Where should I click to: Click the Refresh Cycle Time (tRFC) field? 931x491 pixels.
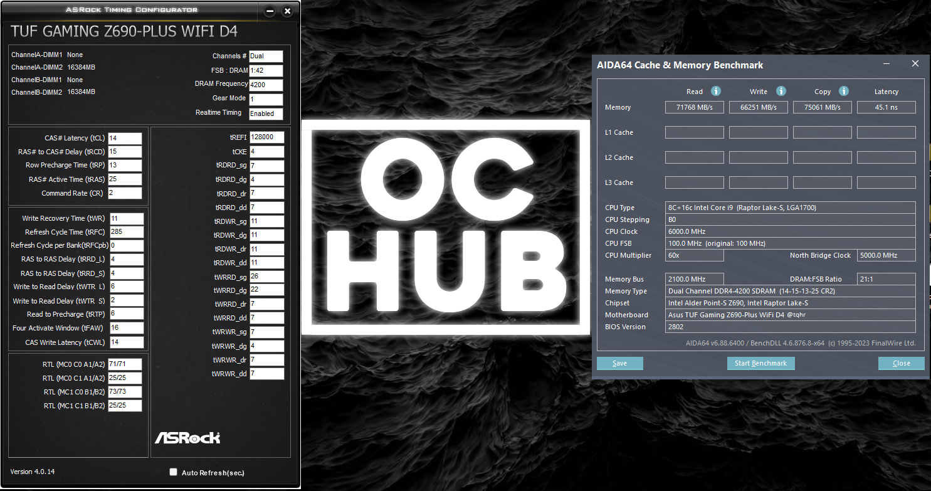[126, 232]
